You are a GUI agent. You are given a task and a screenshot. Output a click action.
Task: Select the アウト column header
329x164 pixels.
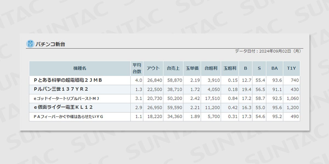coord(153,68)
